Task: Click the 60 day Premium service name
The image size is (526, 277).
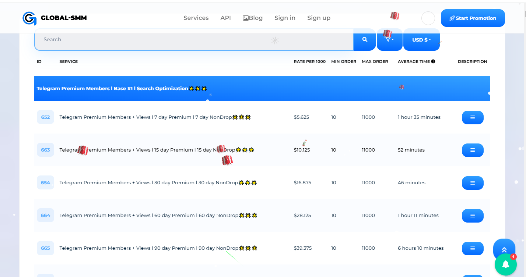Action: 158,216
